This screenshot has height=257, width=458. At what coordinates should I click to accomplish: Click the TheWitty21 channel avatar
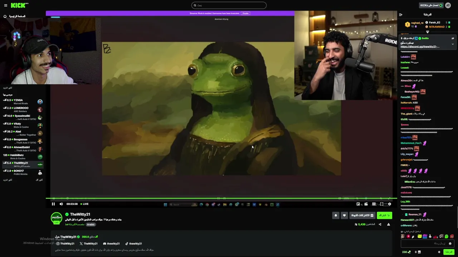click(57, 218)
